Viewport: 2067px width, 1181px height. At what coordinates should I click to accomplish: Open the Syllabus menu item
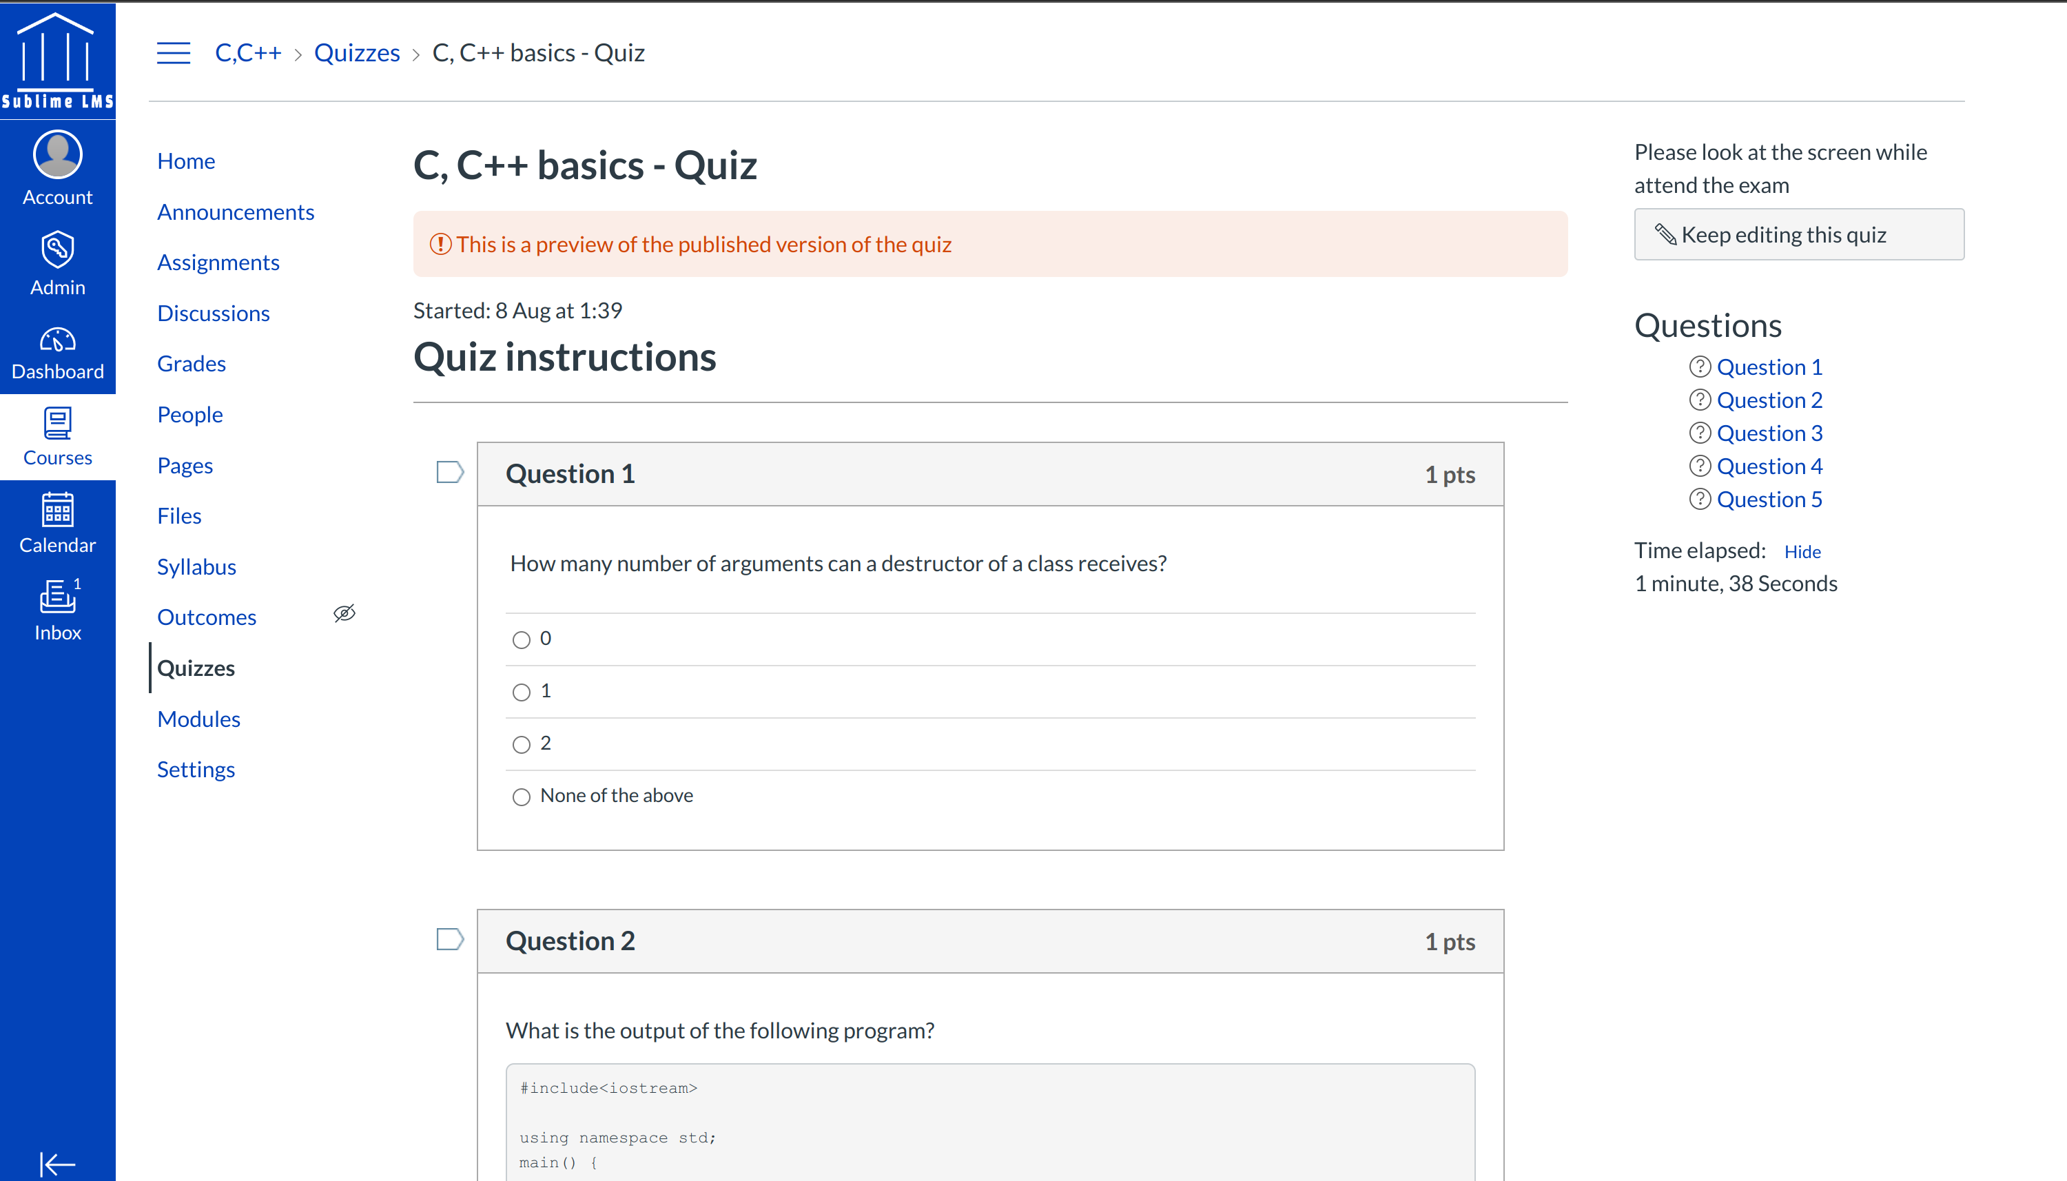coord(196,566)
